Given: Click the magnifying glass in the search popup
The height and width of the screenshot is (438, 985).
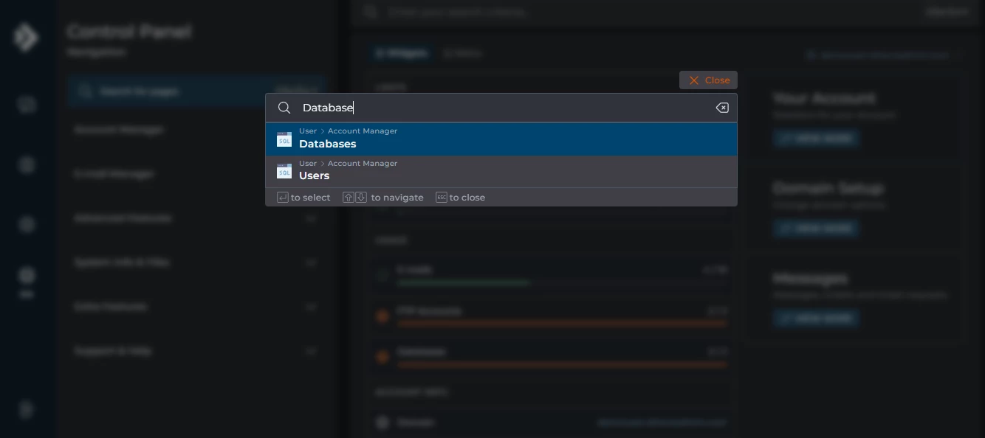Looking at the screenshot, I should (284, 108).
